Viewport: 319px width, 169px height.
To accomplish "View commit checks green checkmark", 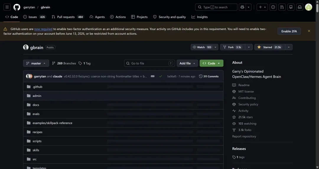I will pyautogui.click(x=160, y=76).
